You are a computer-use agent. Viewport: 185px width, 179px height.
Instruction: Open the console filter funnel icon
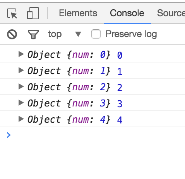coord(33,34)
